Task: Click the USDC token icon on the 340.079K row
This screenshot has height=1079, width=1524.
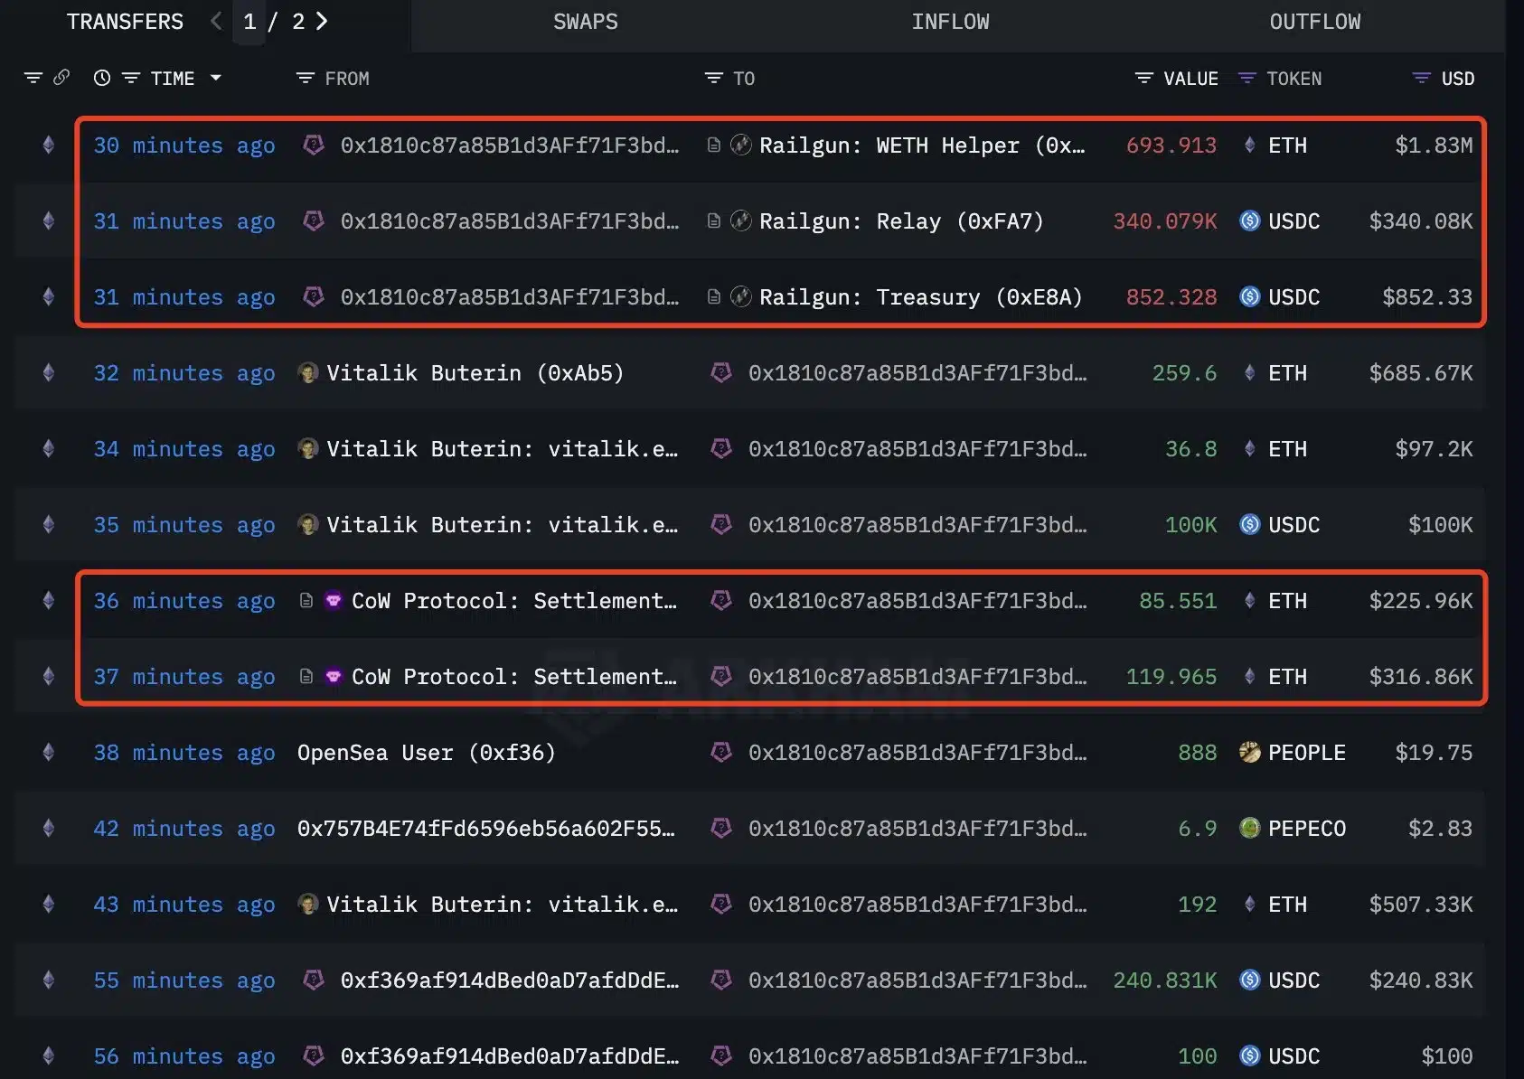Action: pos(1248,220)
